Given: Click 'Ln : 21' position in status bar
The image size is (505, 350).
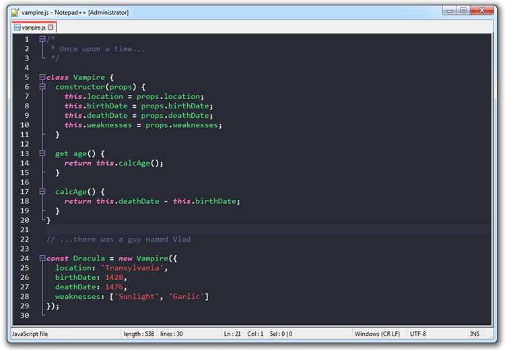Looking at the screenshot, I should tap(232, 334).
